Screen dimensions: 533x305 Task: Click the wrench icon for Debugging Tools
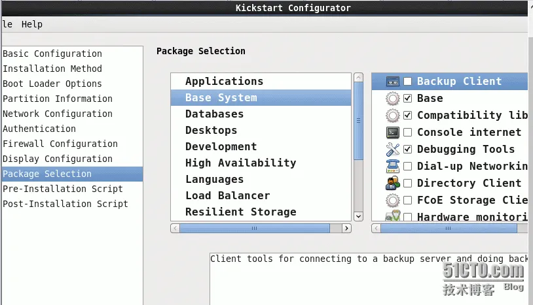click(x=393, y=149)
